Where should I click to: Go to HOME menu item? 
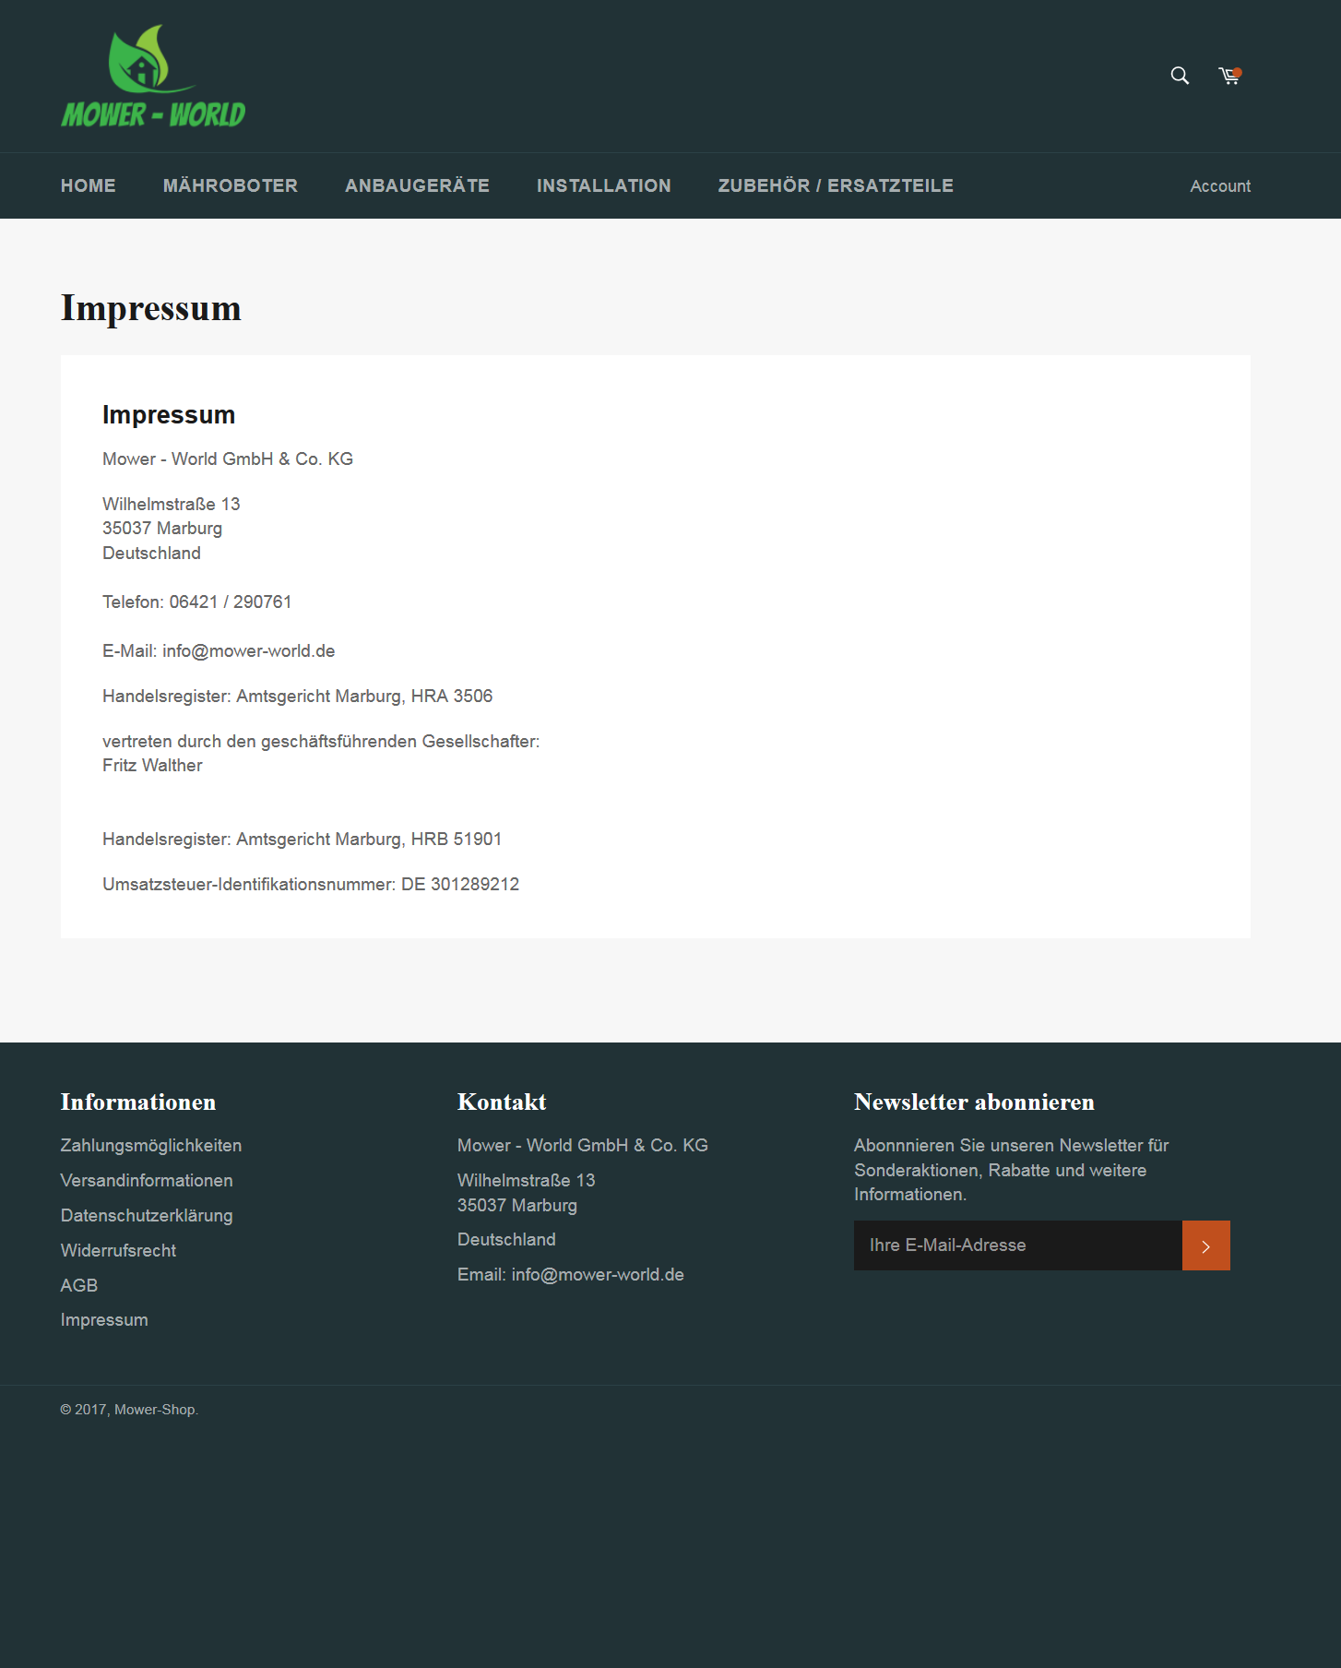click(x=89, y=185)
